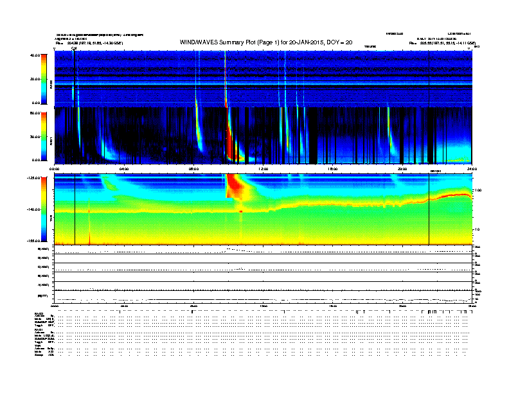This screenshot has width=509, height=393.
Task: Click the RAD2 color scale bar
Action: click(x=44, y=79)
